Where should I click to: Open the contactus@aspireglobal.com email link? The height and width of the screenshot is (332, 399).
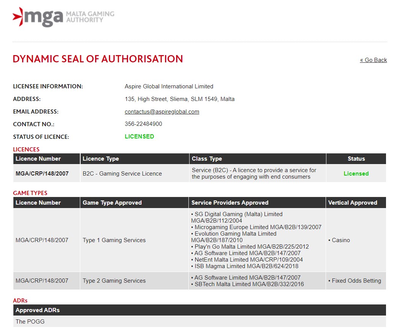click(162, 112)
